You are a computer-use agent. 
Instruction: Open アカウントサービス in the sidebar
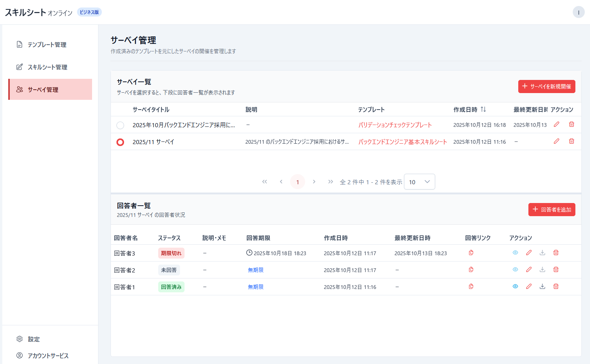click(50, 355)
